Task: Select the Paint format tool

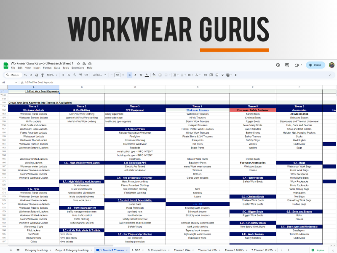Action: pos(42,75)
